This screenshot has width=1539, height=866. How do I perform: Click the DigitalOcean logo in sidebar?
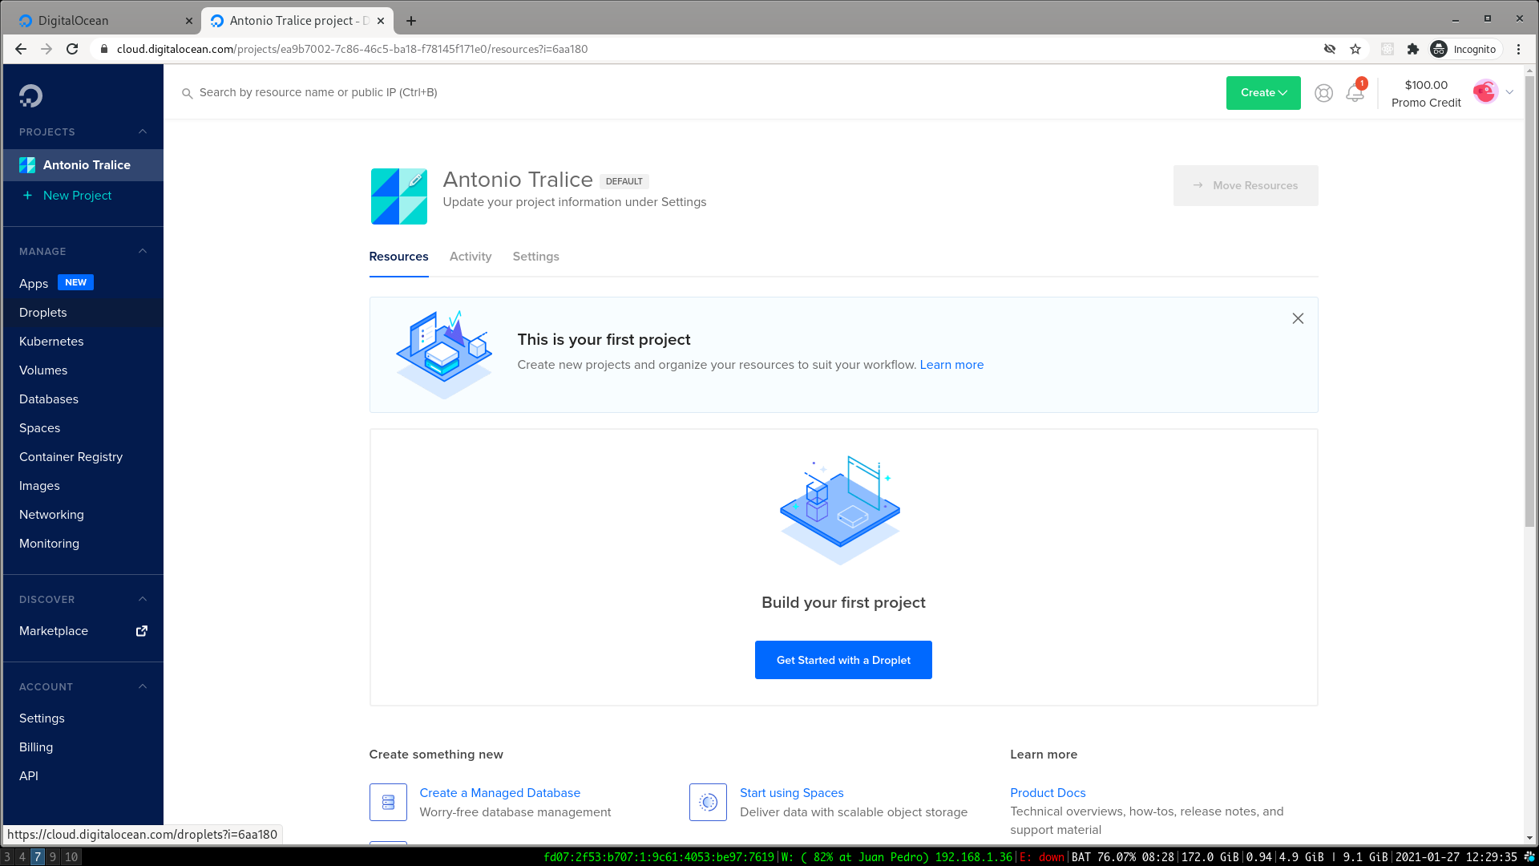pos(30,96)
